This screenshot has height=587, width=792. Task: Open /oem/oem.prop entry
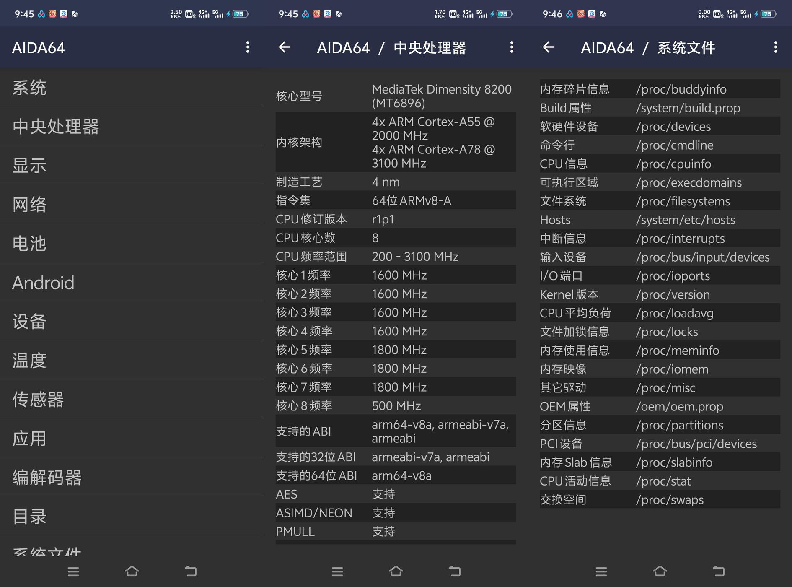[x=660, y=406]
